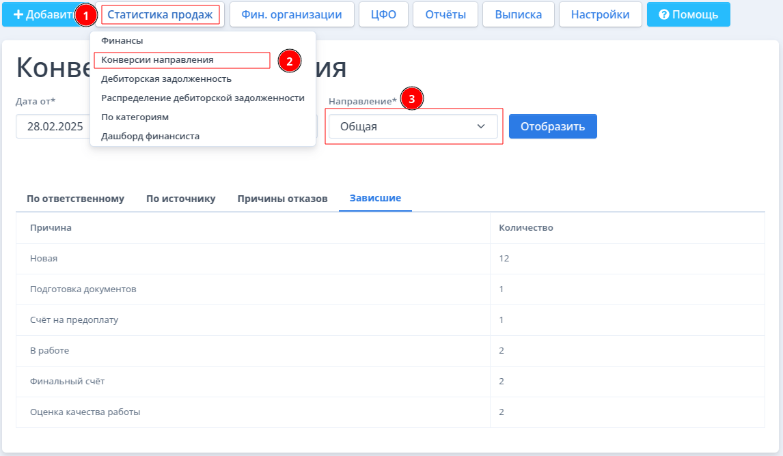This screenshot has width=783, height=456.
Task: Click the Направление field label
Action: (363, 101)
